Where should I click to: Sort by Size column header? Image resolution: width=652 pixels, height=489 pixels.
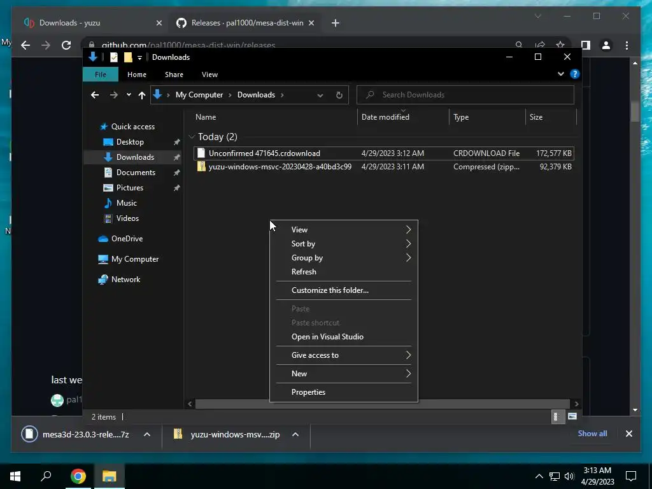click(x=551, y=117)
